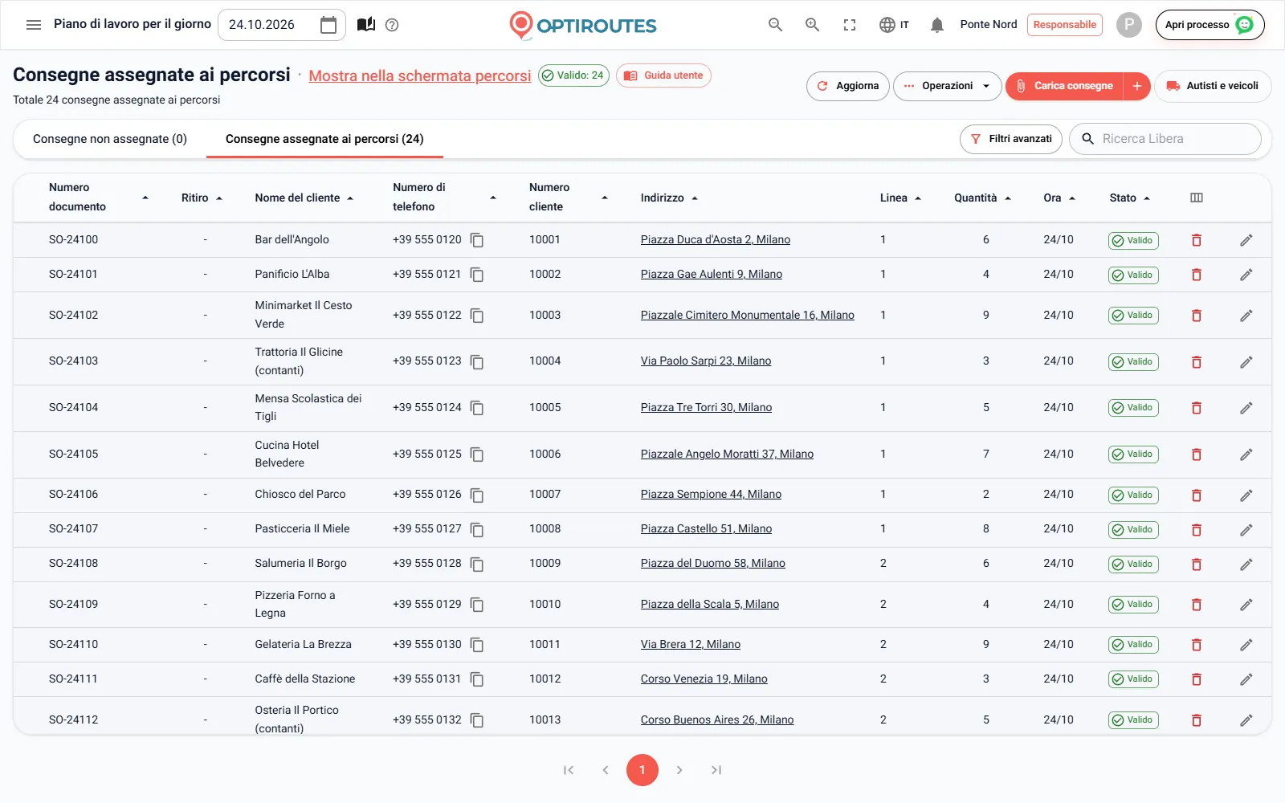Open the notifications bell
Viewport: 1285px width, 803px height.
click(936, 25)
